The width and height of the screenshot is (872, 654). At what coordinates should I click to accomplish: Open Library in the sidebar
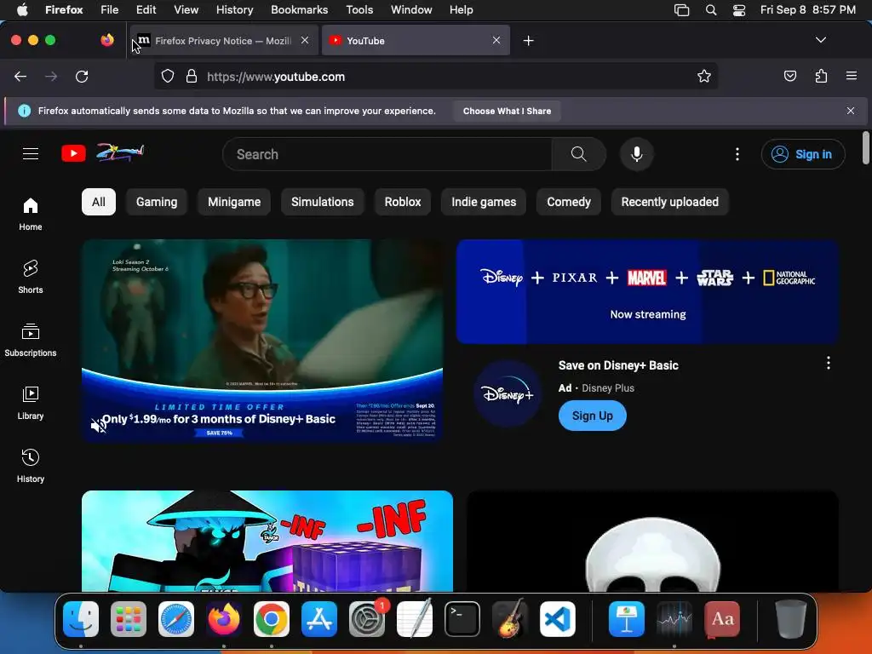click(31, 403)
